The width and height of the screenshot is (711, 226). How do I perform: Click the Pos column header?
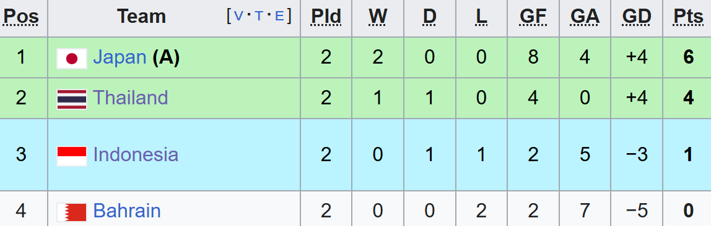coord(21,17)
